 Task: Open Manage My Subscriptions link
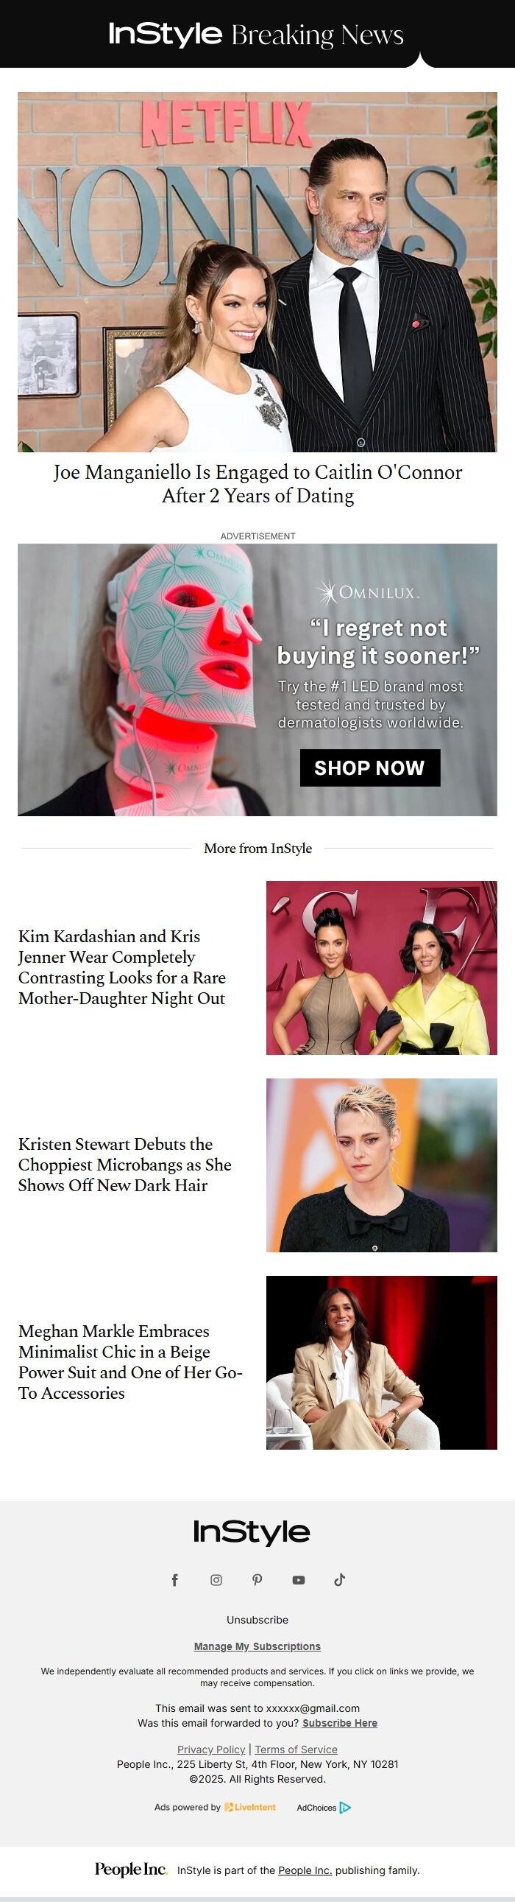[x=257, y=1646]
